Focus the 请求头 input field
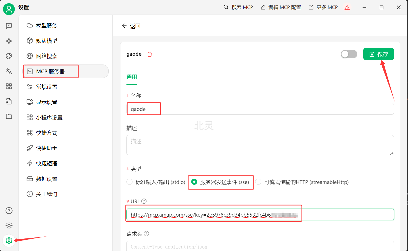 260,246
